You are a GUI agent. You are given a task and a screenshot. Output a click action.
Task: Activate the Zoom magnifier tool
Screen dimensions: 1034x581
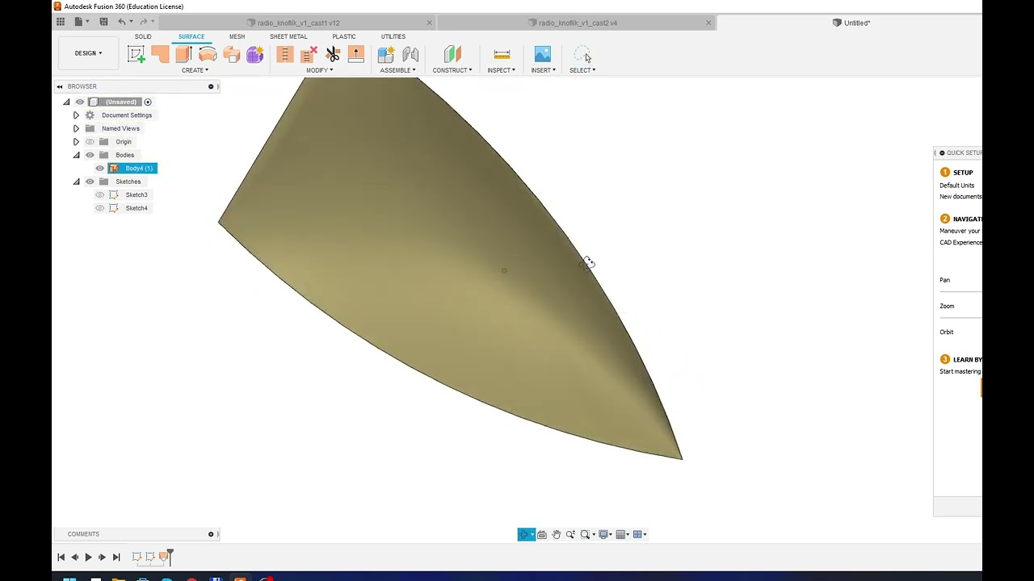pyautogui.click(x=570, y=534)
